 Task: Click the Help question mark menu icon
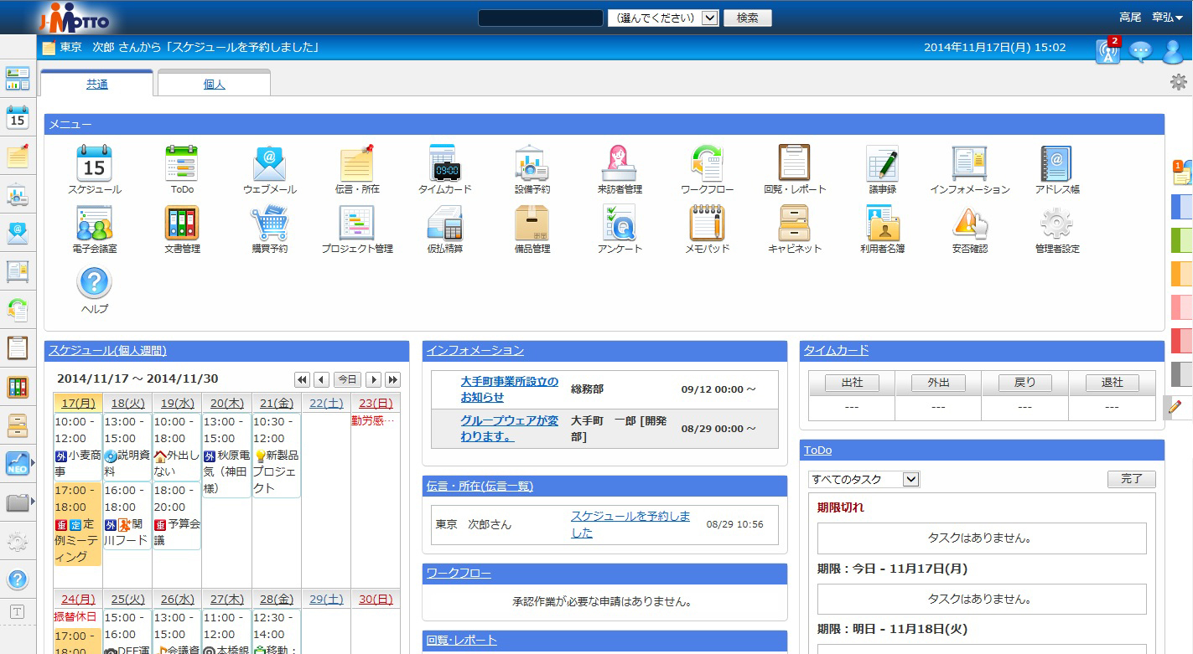94,283
